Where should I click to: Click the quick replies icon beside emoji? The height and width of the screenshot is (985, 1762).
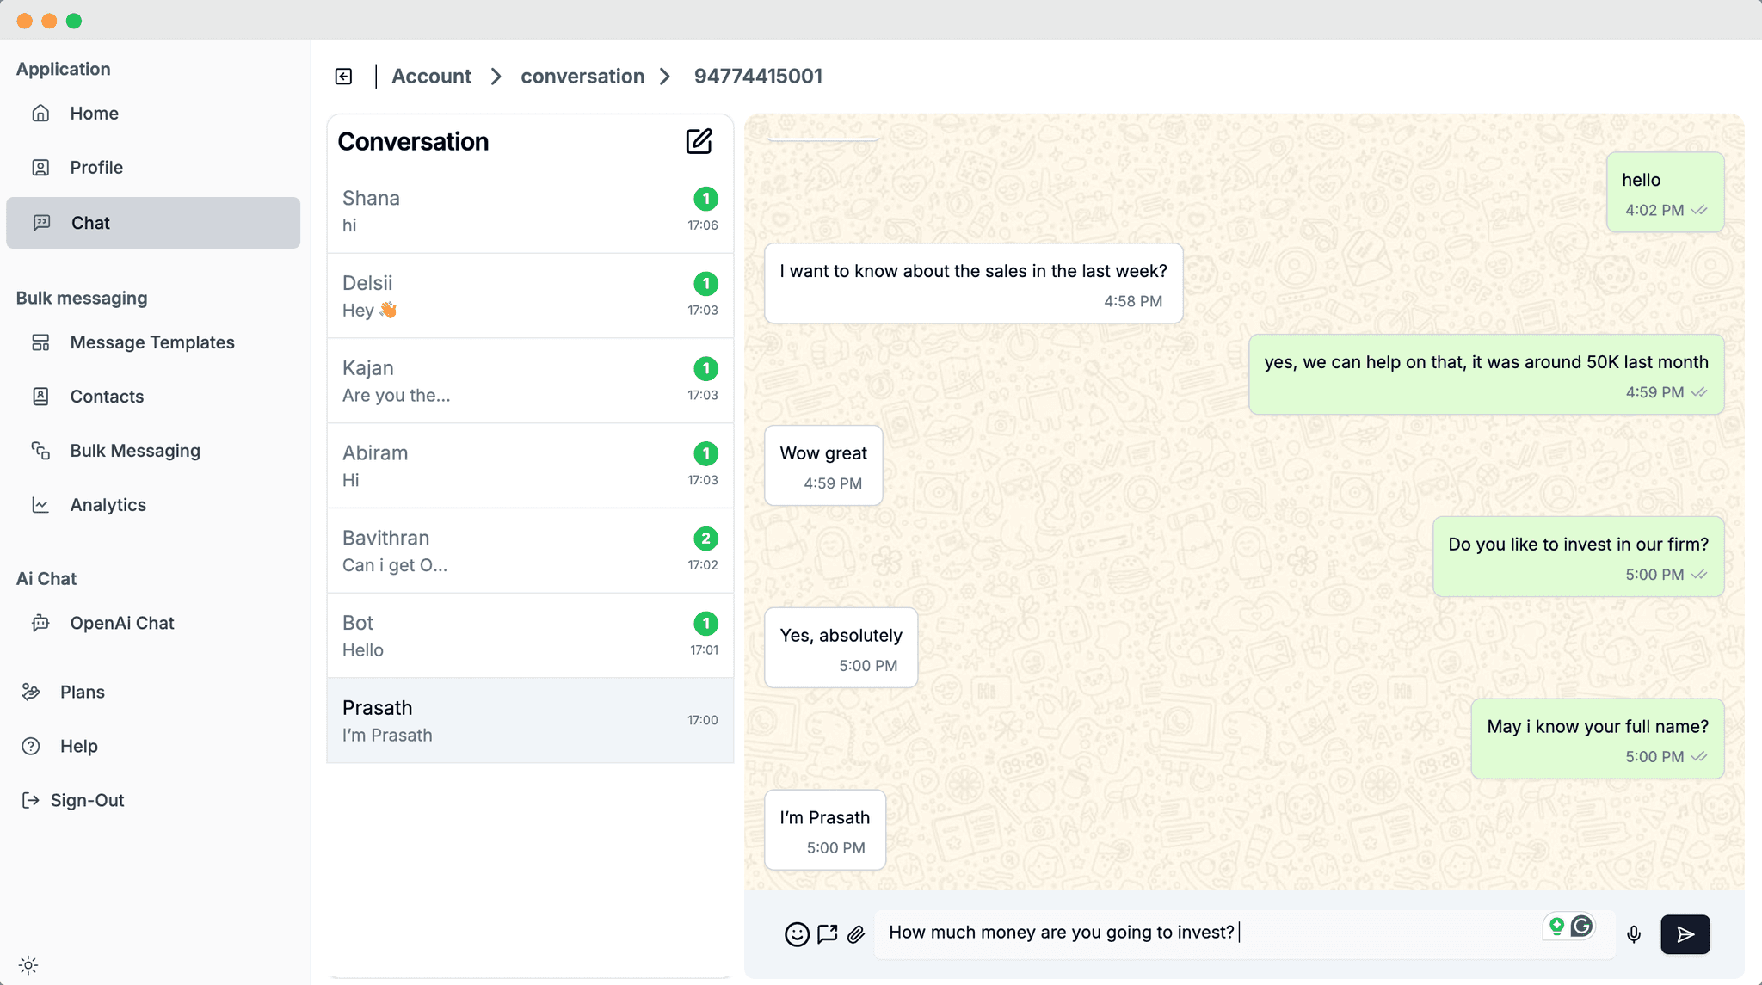pyautogui.click(x=826, y=933)
